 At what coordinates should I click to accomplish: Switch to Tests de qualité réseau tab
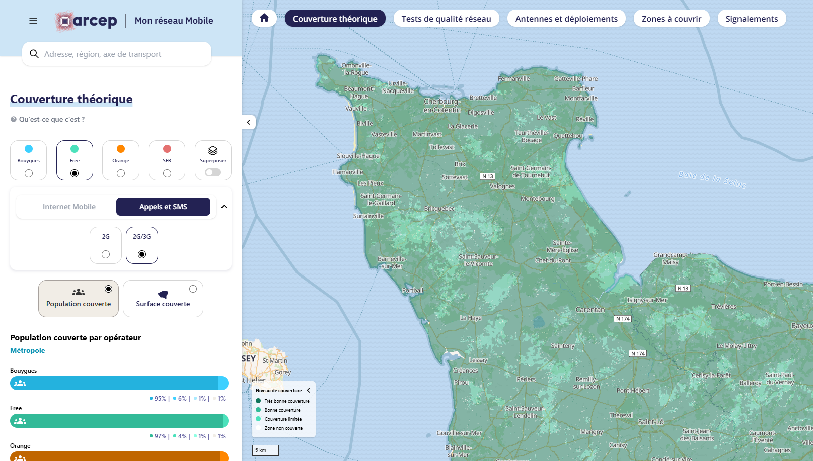pyautogui.click(x=446, y=19)
